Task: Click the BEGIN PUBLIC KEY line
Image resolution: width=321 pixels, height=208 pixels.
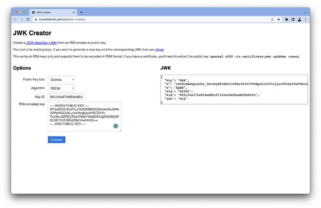Action: [69, 106]
